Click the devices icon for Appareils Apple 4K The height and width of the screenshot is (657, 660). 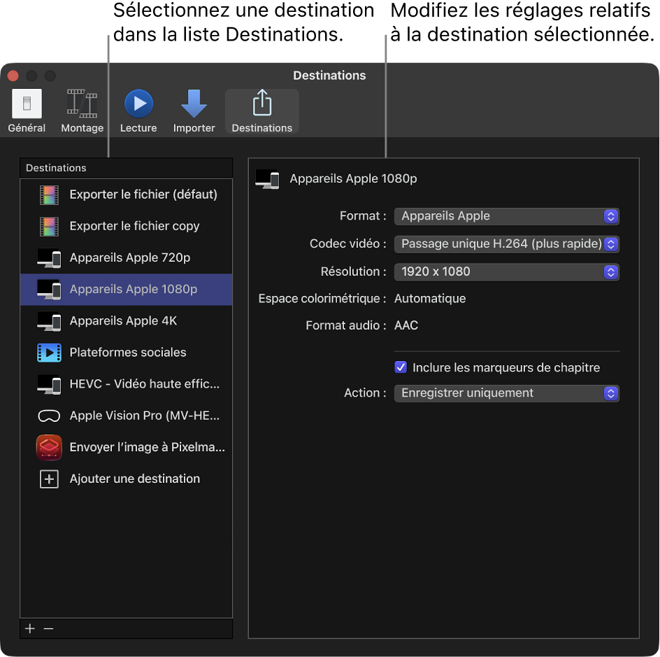pos(49,321)
